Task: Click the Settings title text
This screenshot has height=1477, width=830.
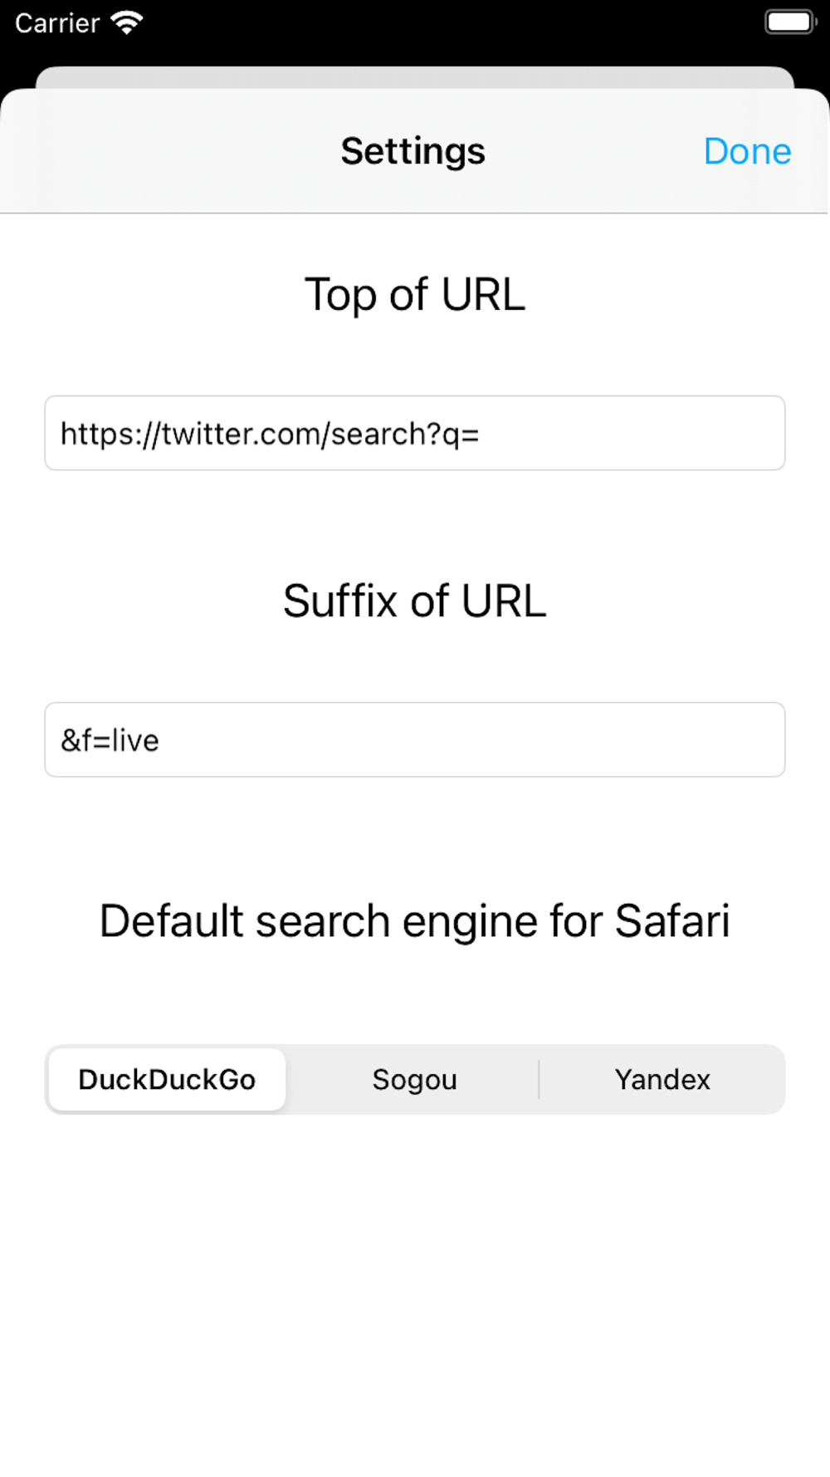Action: pyautogui.click(x=413, y=151)
